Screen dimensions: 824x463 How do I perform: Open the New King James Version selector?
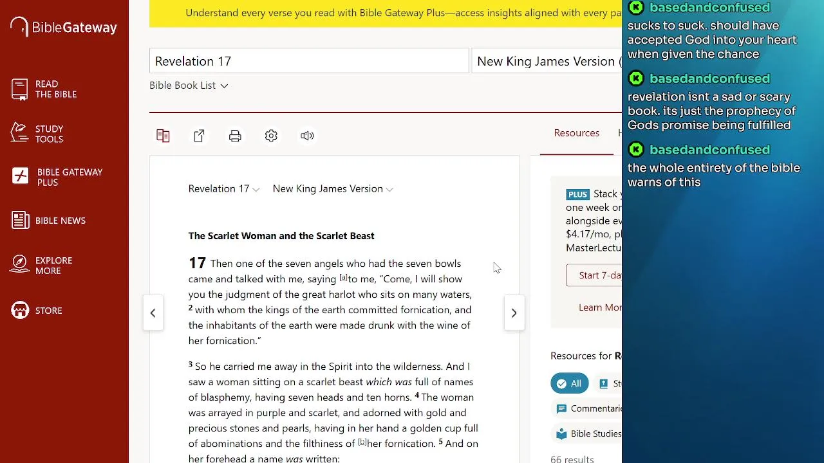coord(547,61)
